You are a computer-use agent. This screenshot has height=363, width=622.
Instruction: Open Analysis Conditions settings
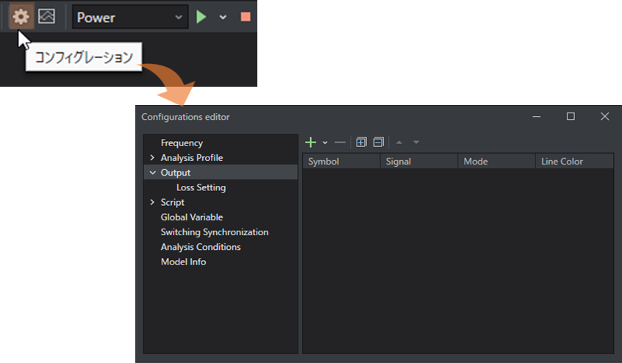click(x=200, y=247)
